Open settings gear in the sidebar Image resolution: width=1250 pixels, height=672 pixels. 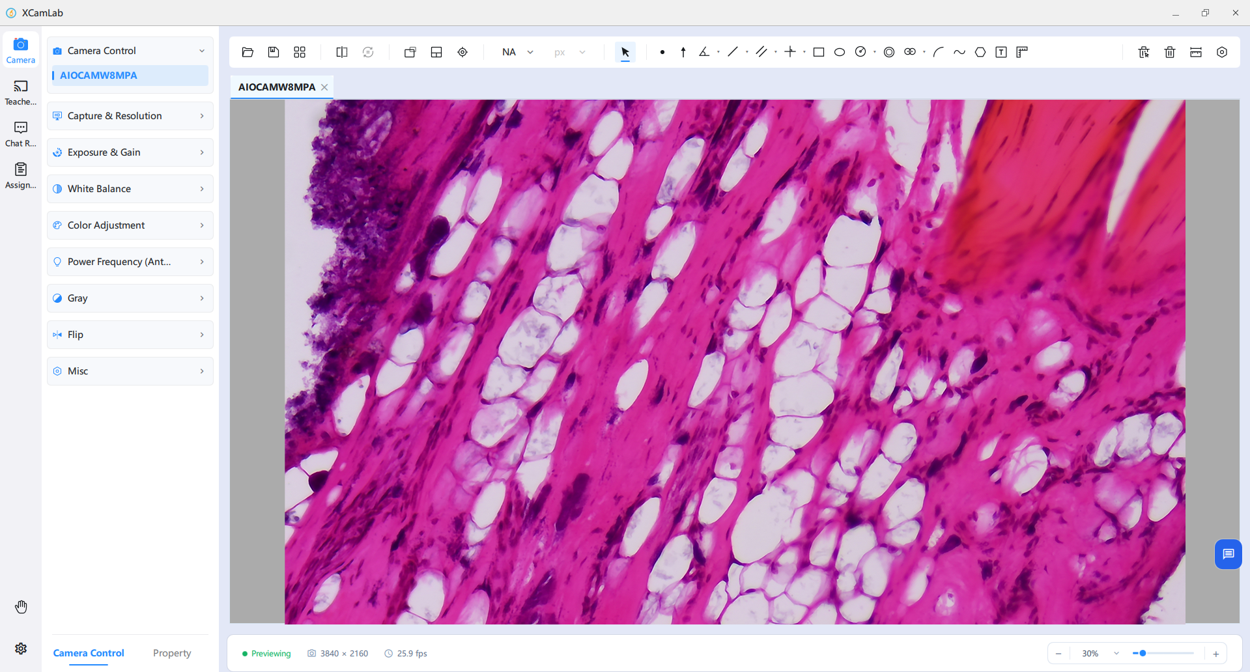tap(21, 649)
